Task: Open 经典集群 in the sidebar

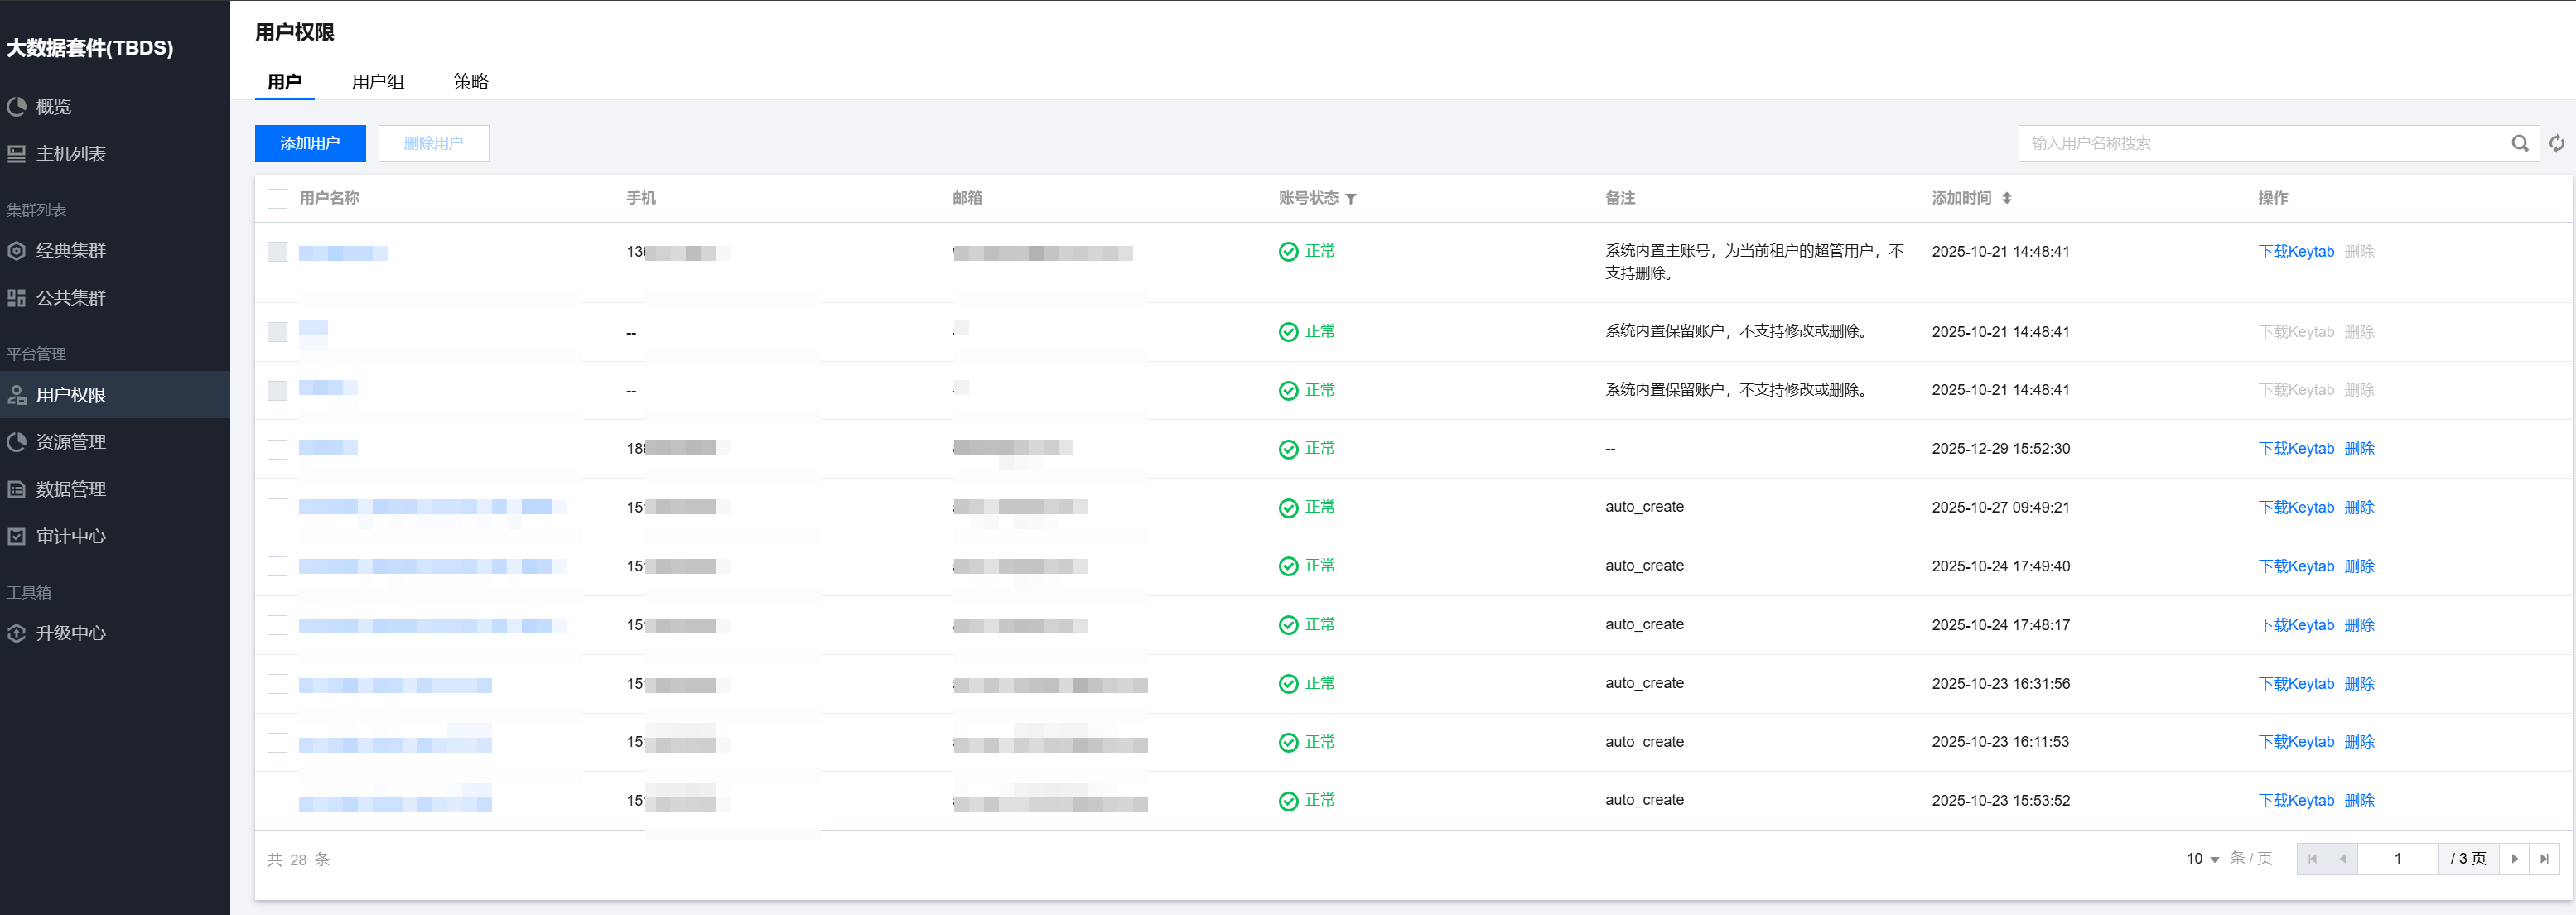Action: [70, 251]
